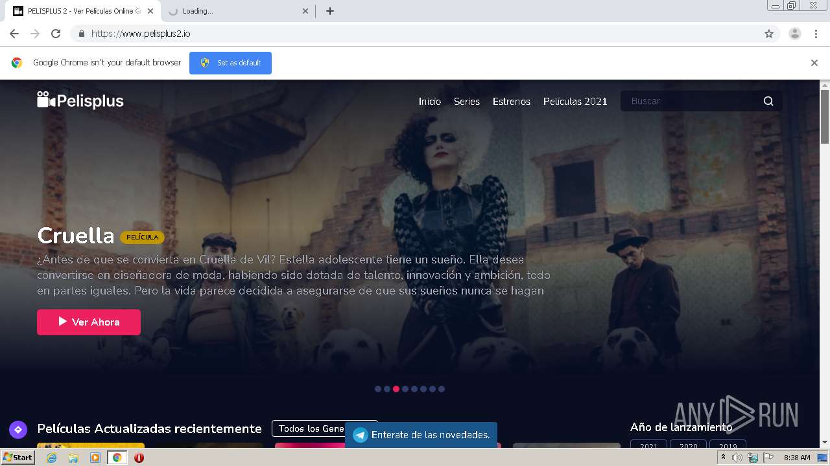Open Peliculas 2021 menu item
This screenshot has height=466, width=830.
(575, 101)
